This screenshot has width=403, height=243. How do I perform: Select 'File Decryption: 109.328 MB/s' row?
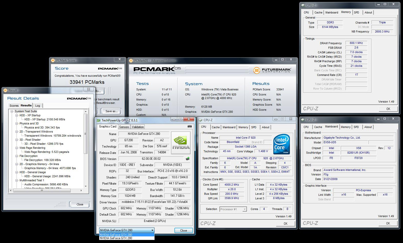point(42,160)
